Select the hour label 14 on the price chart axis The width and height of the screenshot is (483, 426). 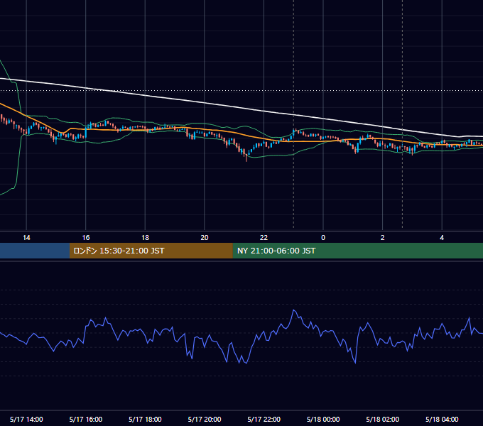coord(26,238)
